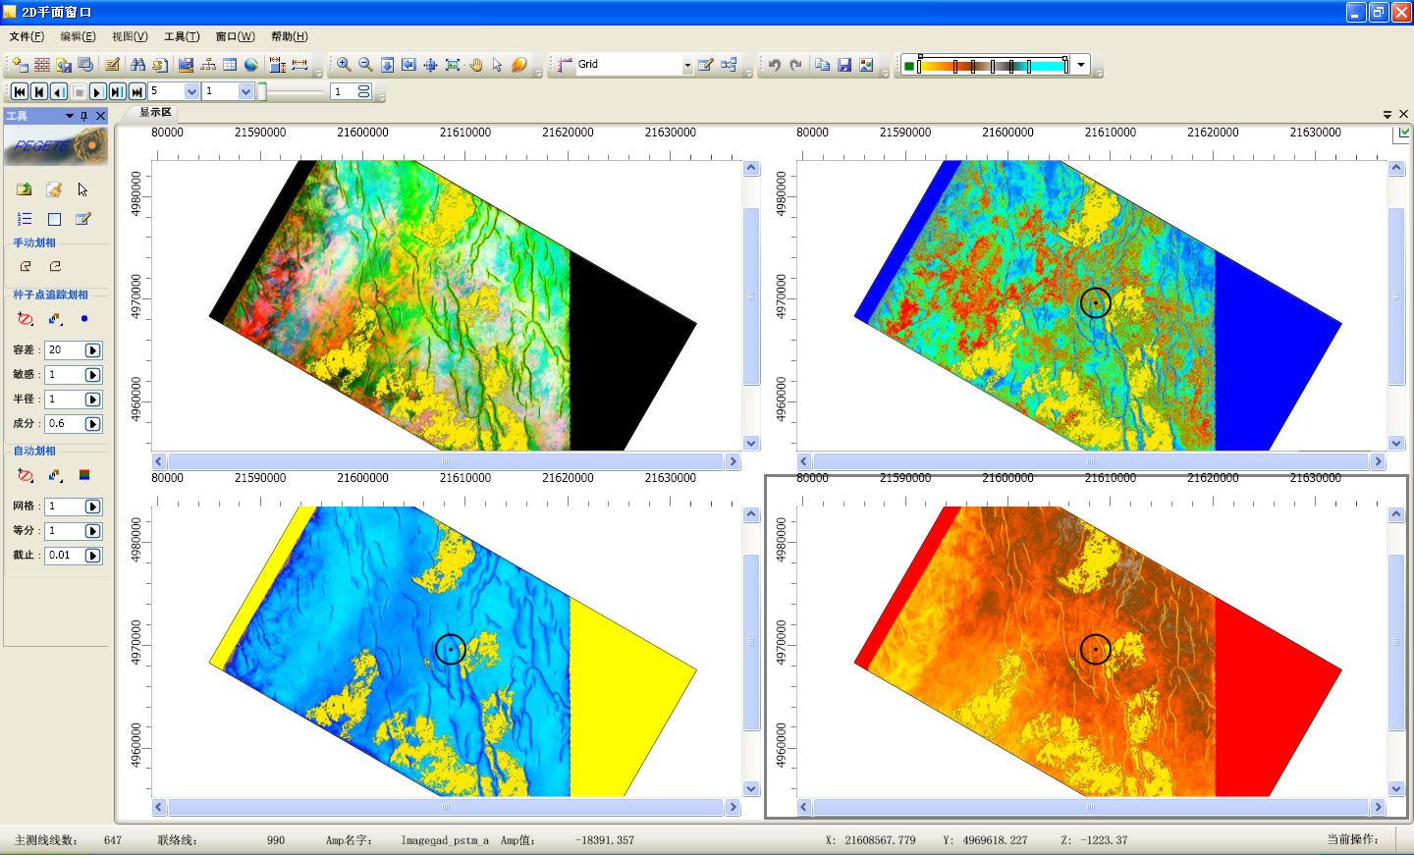Click the numbered list icon in tools panel

pos(25,219)
